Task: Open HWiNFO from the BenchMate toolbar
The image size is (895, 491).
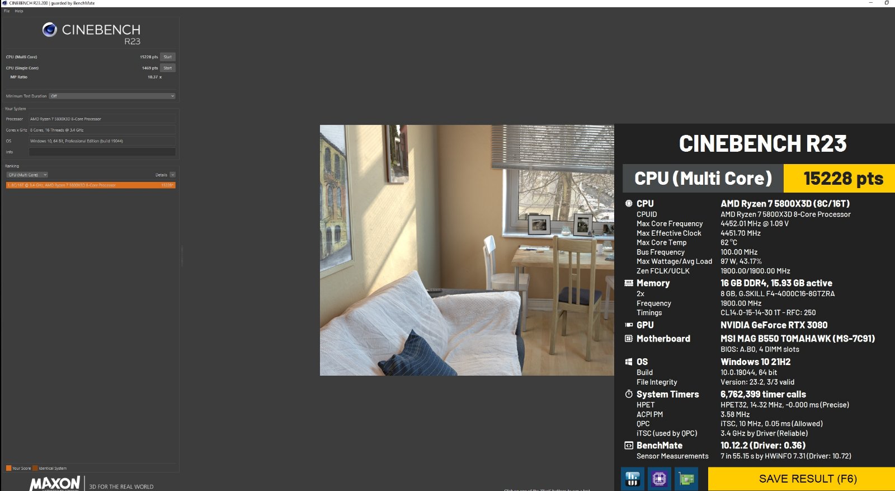Action: tap(633, 479)
